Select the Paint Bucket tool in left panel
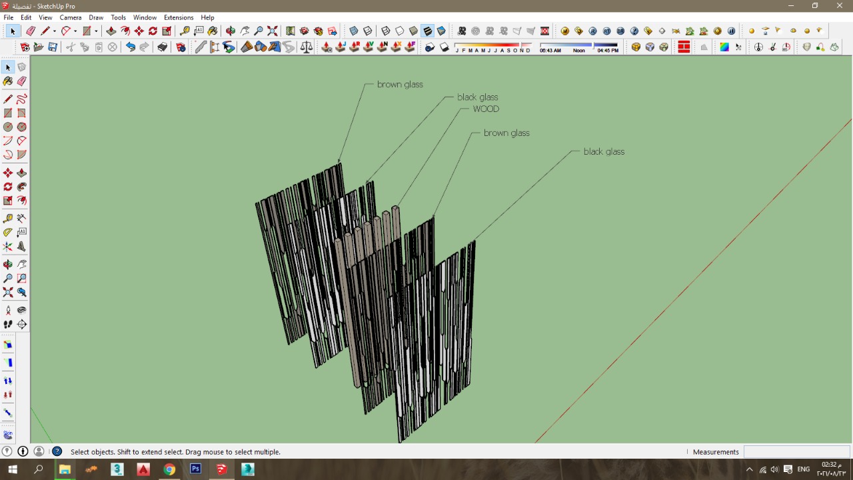The image size is (853, 480). (8, 81)
